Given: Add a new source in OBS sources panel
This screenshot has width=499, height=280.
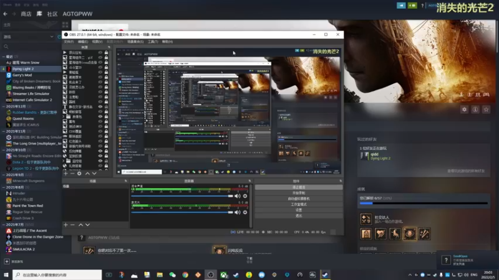Looking at the screenshot, I should [65, 174].
